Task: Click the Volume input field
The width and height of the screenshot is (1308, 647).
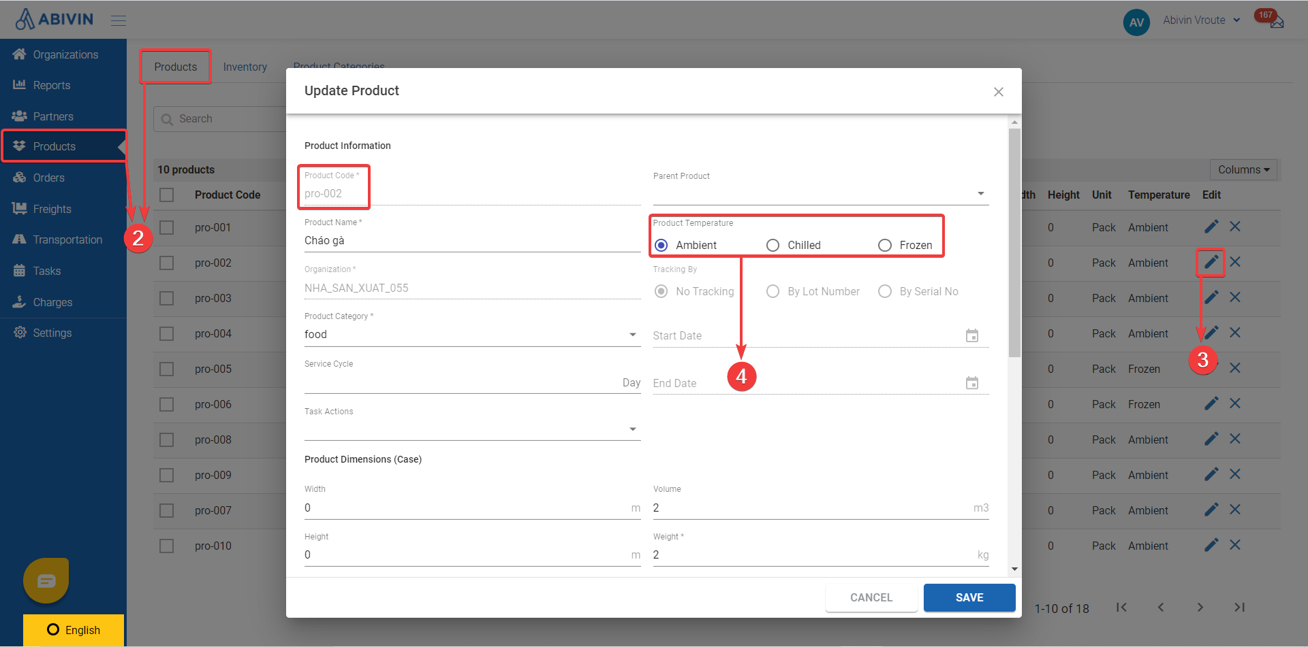Action: 821,508
